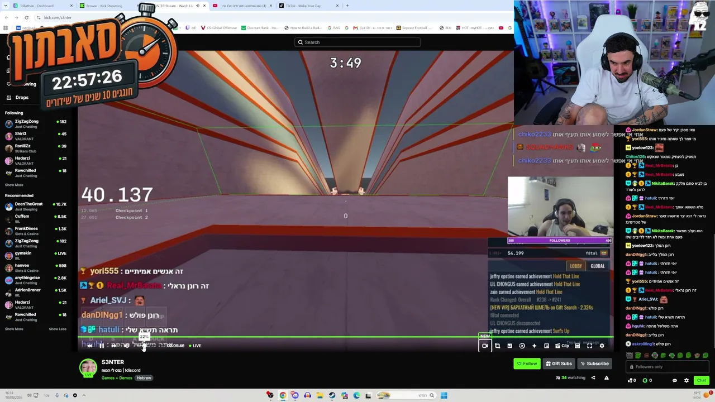Open a new browser tab
Viewport: 715px width, 402px height.
click(347, 6)
